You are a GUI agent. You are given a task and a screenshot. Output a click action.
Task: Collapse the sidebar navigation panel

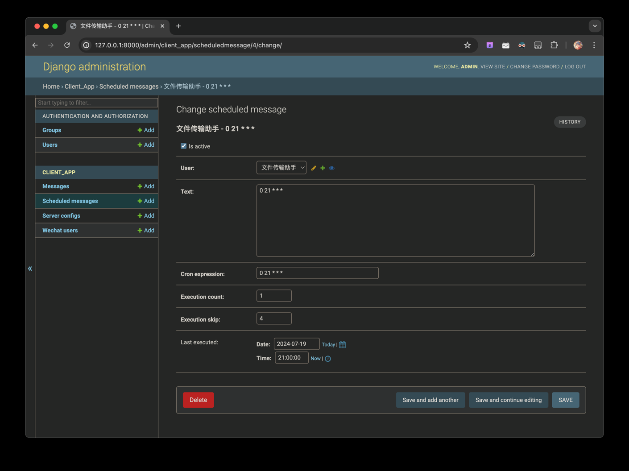tap(30, 269)
